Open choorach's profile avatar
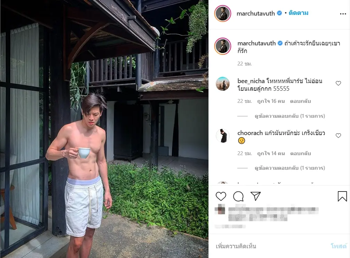 point(223,136)
